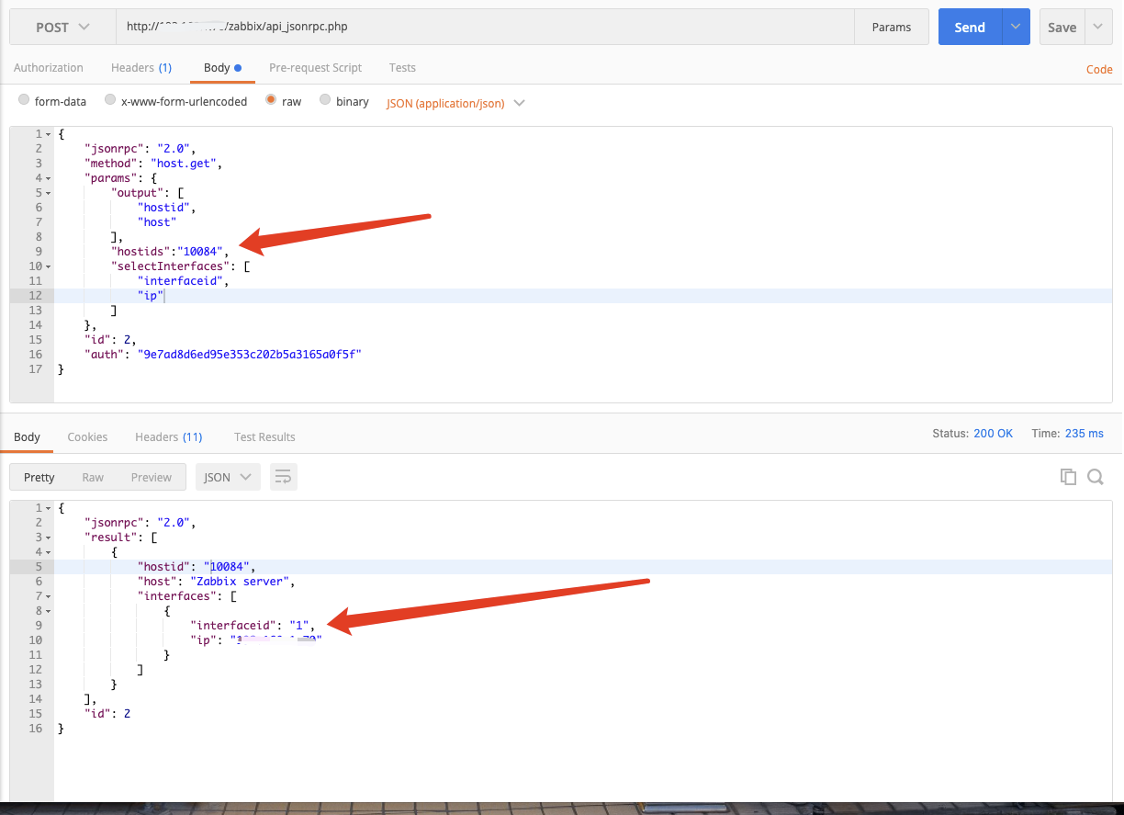Open search in response body

1096,477
